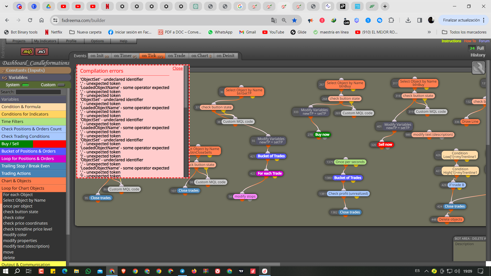Select the Once per seconds block
Screen dimensions: 491x276
[350, 162]
